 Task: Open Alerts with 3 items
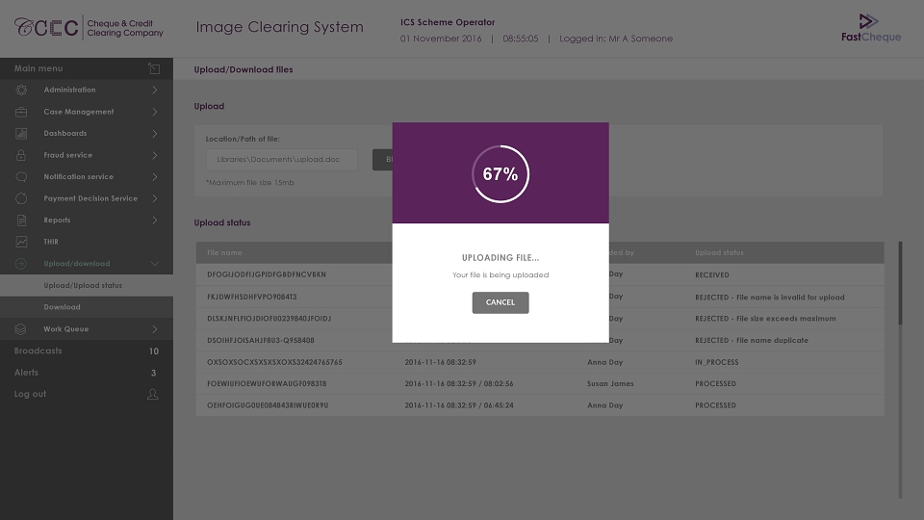click(x=87, y=373)
